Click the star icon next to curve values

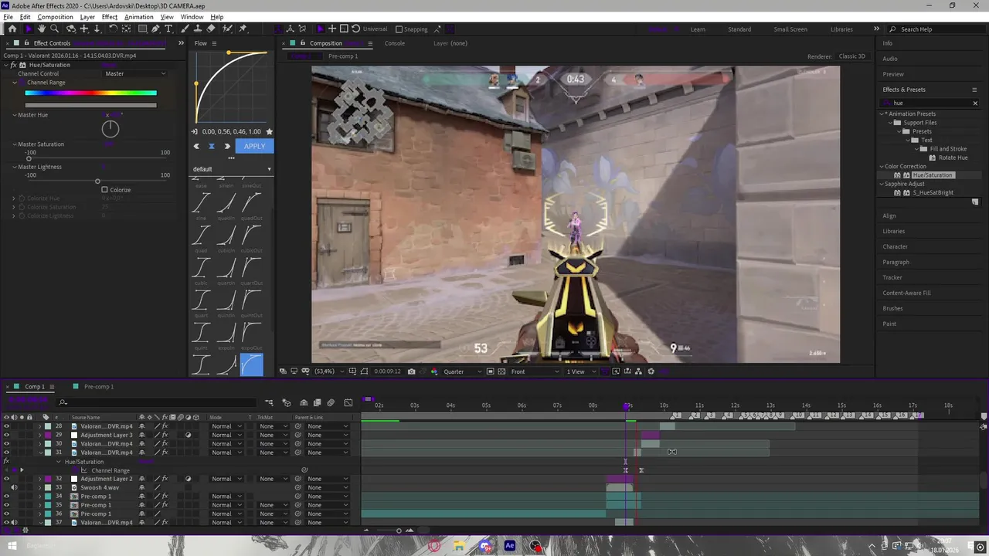pyautogui.click(x=269, y=131)
